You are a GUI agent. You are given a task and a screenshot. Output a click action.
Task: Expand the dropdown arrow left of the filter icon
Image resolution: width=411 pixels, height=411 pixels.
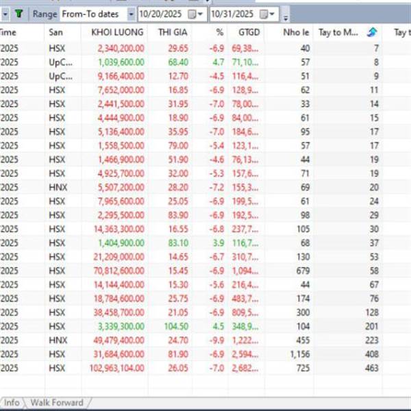pyautogui.click(x=5, y=14)
